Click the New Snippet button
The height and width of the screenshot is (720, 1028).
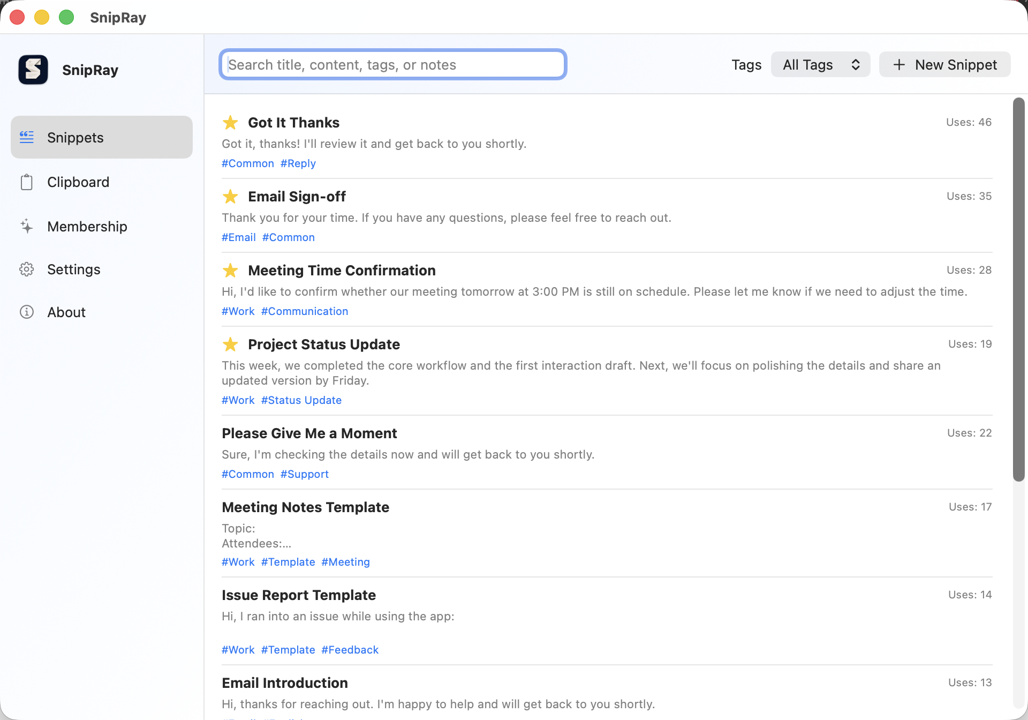[945, 64]
